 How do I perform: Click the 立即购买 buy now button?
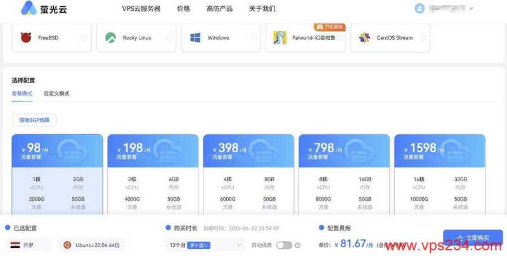click(x=473, y=238)
